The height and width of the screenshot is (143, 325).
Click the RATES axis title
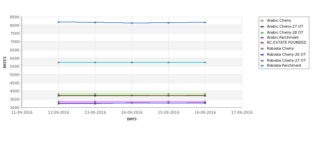click(x=5, y=62)
